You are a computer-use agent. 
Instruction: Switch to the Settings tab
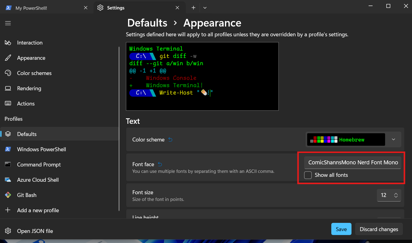140,8
